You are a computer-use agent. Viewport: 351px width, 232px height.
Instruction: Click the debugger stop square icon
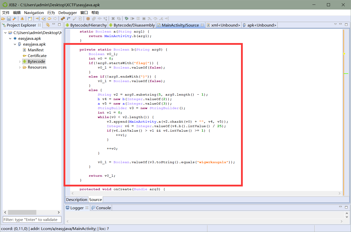click(x=144, y=19)
